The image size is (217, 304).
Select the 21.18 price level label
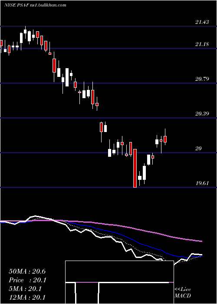point(202,44)
